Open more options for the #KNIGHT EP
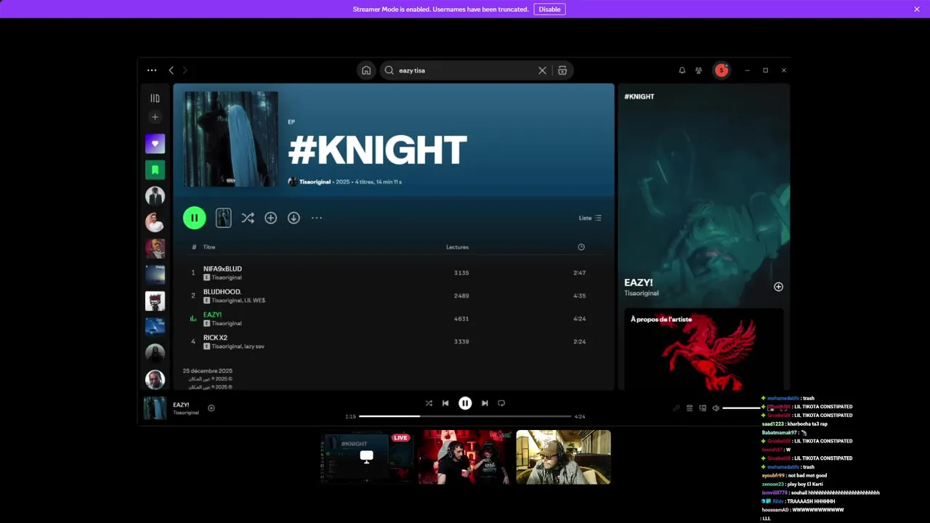930x523 pixels. [317, 218]
